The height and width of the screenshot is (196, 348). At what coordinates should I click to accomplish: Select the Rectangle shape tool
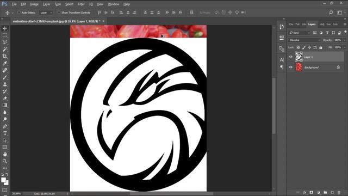[x=5, y=147]
